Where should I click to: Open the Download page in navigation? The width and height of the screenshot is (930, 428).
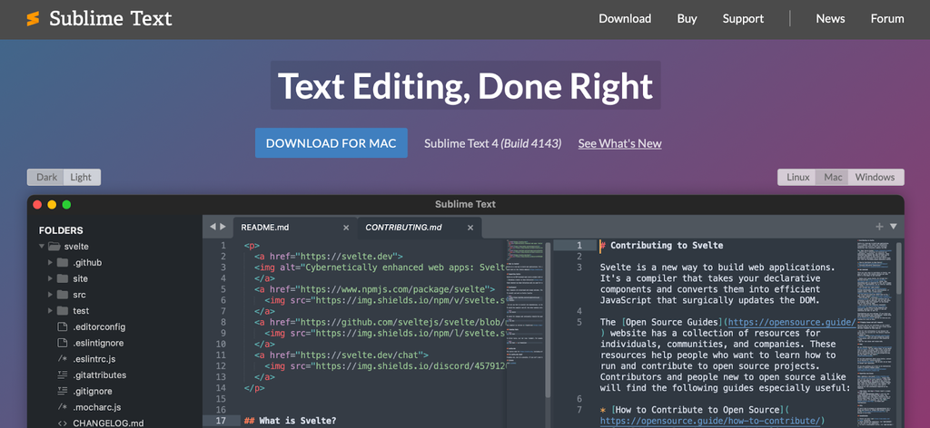point(625,19)
